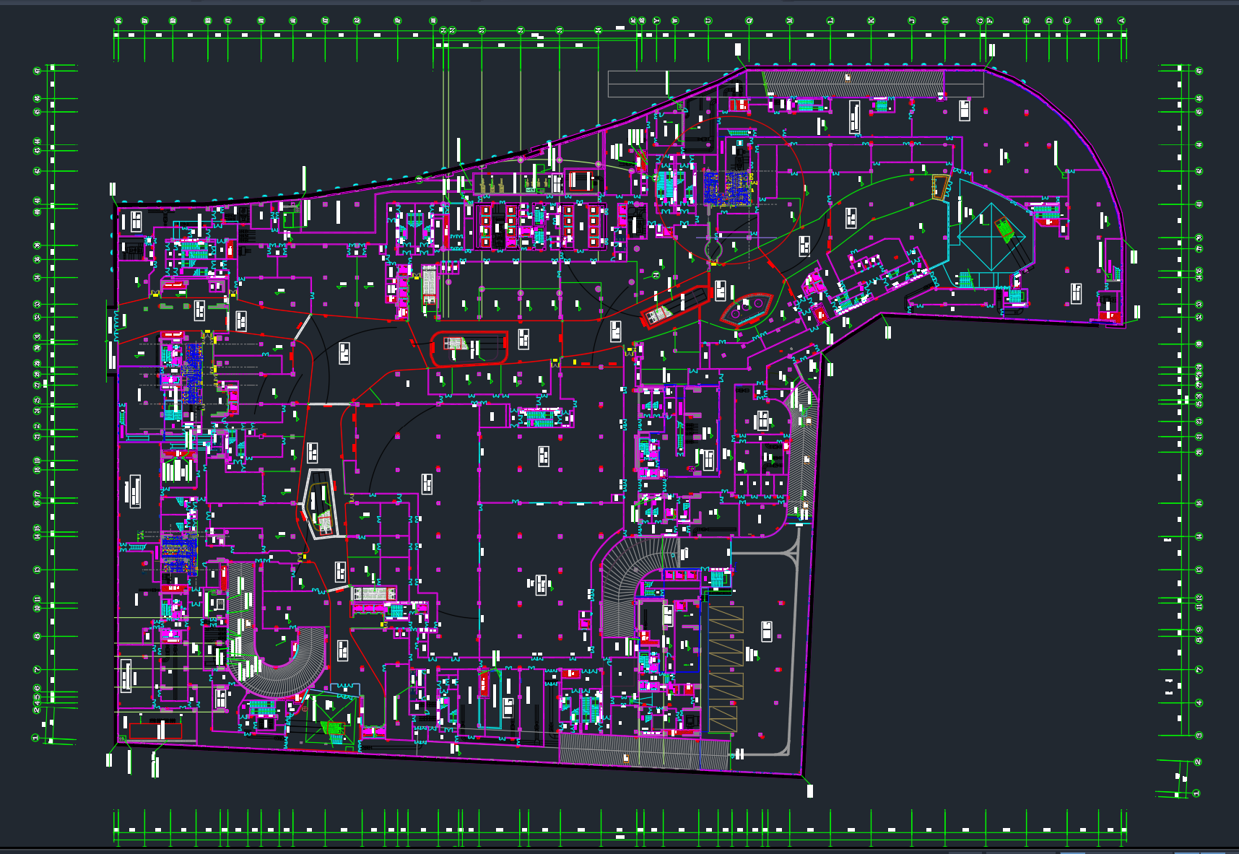This screenshot has height=854, width=1239.
Task: Select grid bubble 41 on right axis
Action: [x=1199, y=204]
